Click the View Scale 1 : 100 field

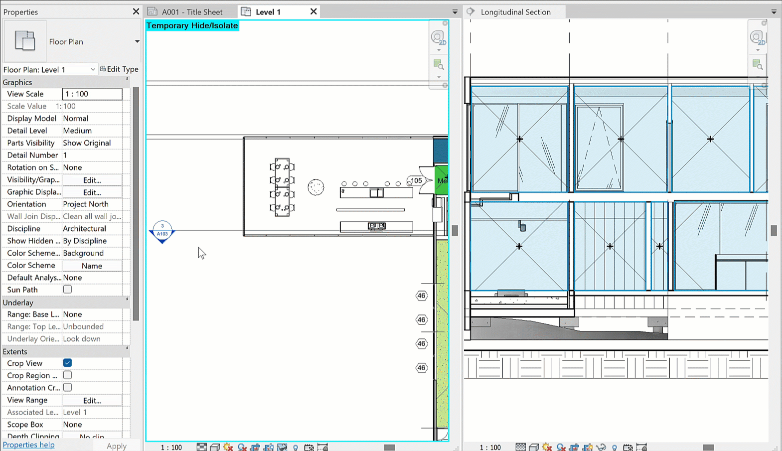tap(92, 94)
